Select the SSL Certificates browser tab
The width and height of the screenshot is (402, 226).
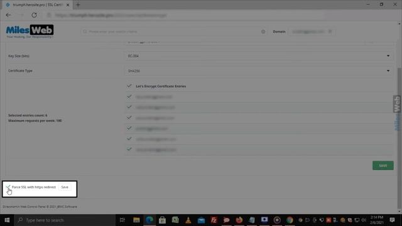(x=37, y=4)
